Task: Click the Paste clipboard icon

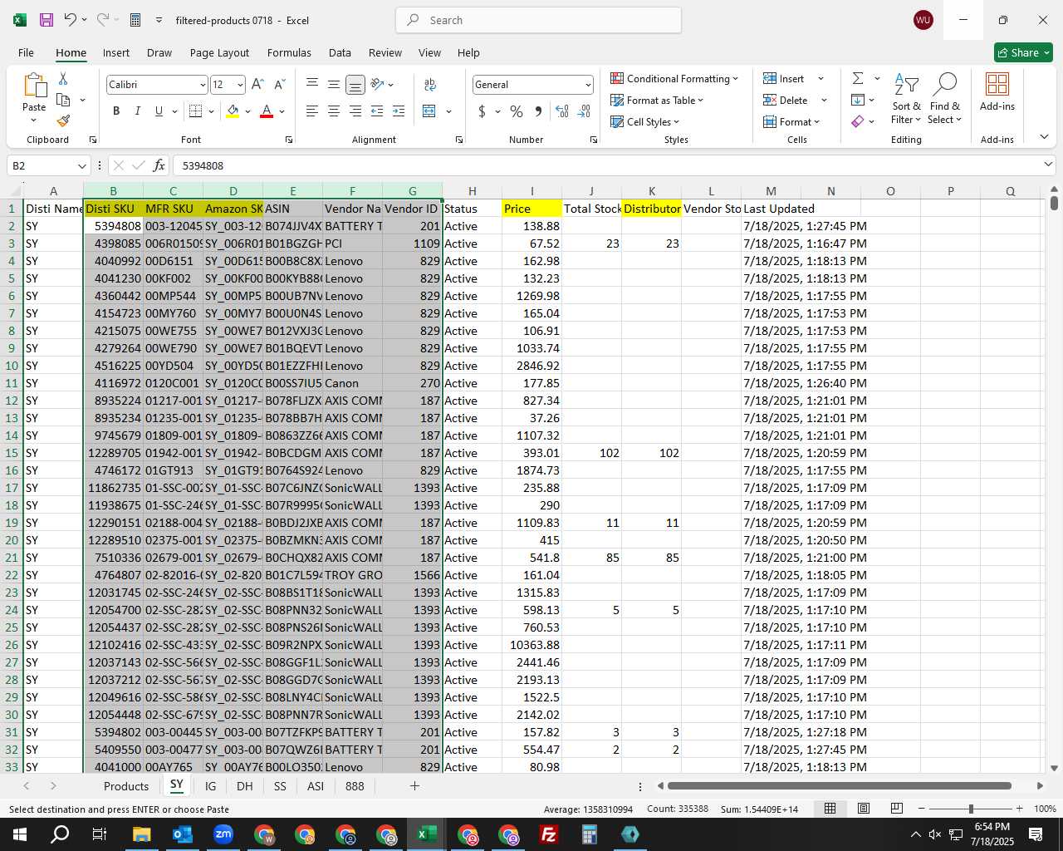Action: coord(34,86)
